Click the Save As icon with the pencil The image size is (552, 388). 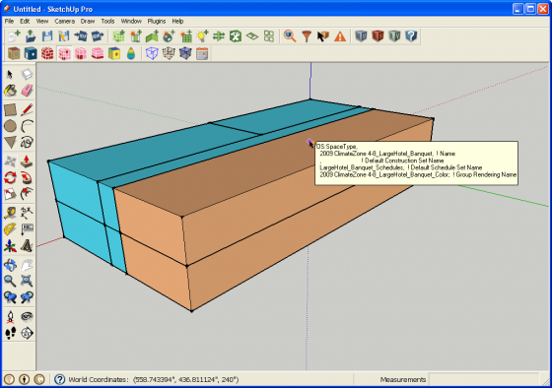[64, 36]
